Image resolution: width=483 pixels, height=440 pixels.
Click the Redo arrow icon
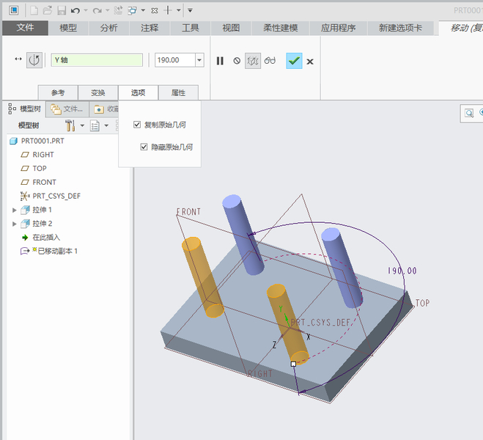(x=97, y=11)
